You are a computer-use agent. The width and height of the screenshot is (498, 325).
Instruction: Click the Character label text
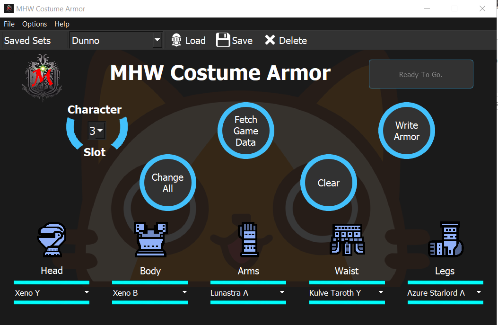pos(94,109)
